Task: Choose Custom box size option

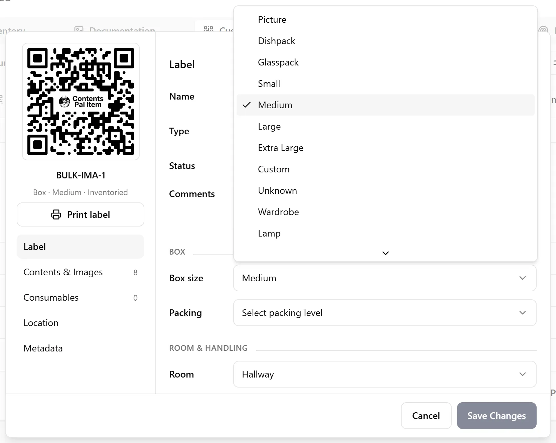Action: click(385, 169)
